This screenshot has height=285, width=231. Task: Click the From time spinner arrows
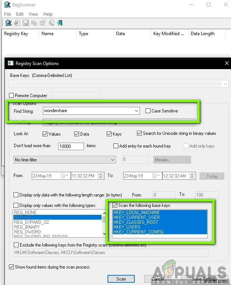[100, 176]
